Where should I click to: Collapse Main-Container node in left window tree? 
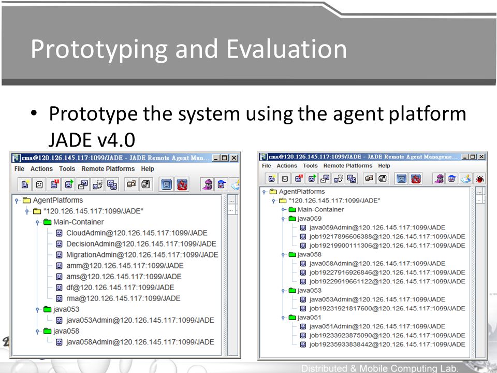tap(37, 222)
